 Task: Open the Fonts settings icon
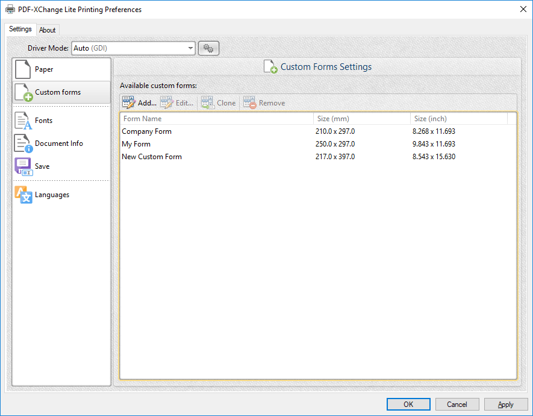(x=22, y=121)
